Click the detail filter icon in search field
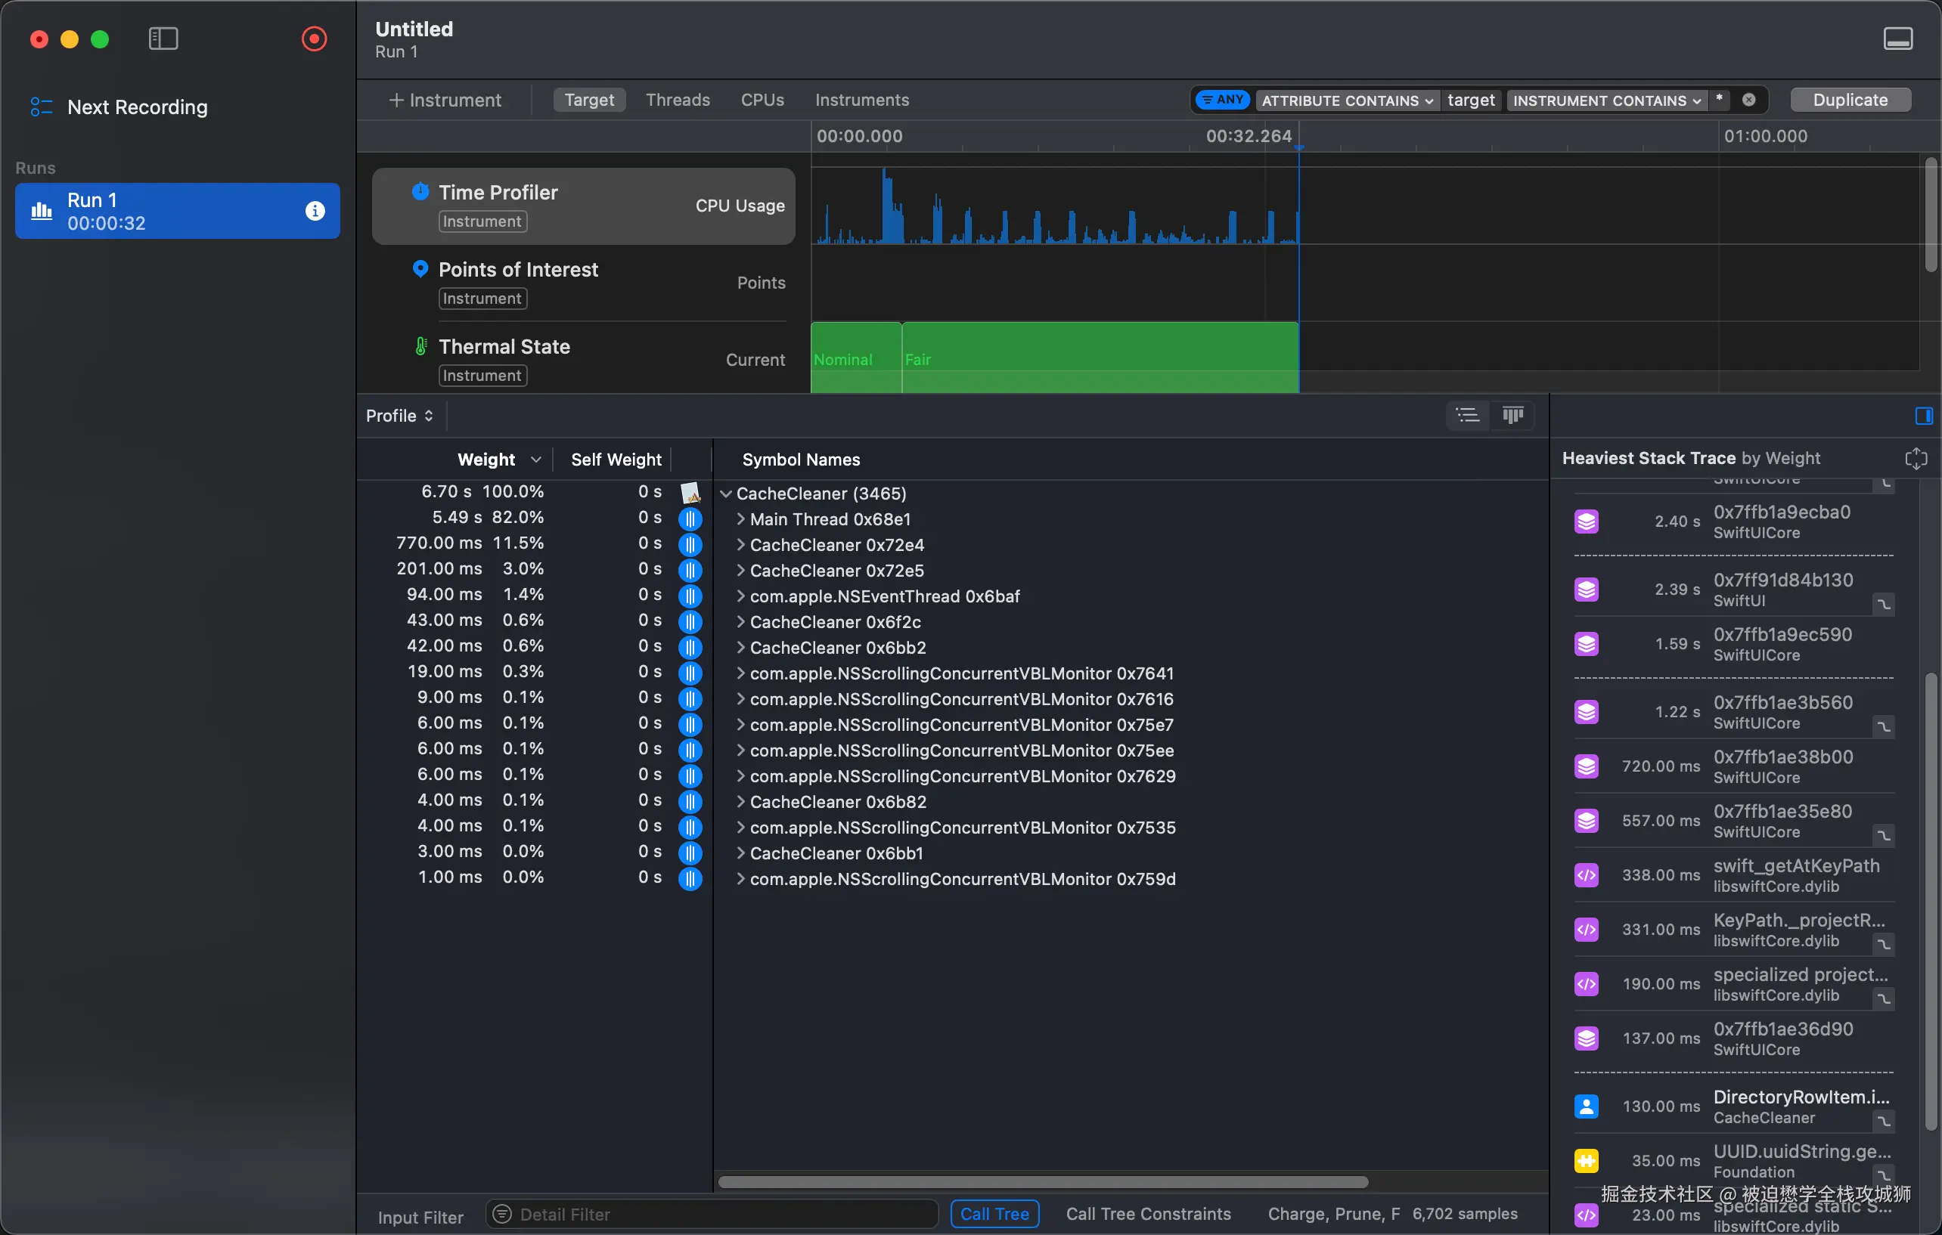 tap(501, 1214)
